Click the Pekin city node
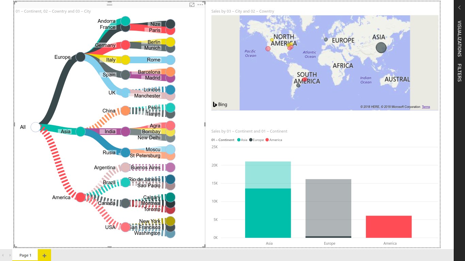465x261 pixels. (x=171, y=108)
